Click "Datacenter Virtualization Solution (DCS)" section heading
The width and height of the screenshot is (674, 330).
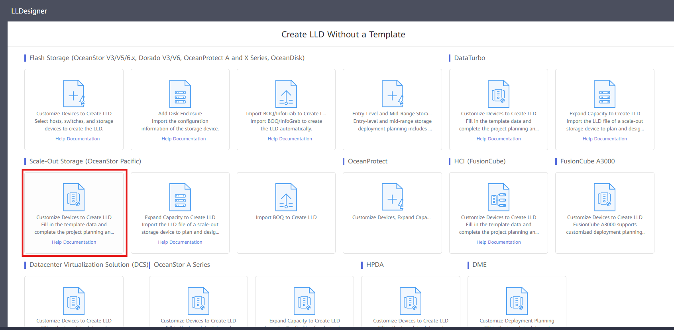(x=88, y=265)
